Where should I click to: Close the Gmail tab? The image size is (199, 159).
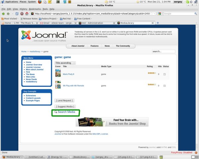[76, 23]
